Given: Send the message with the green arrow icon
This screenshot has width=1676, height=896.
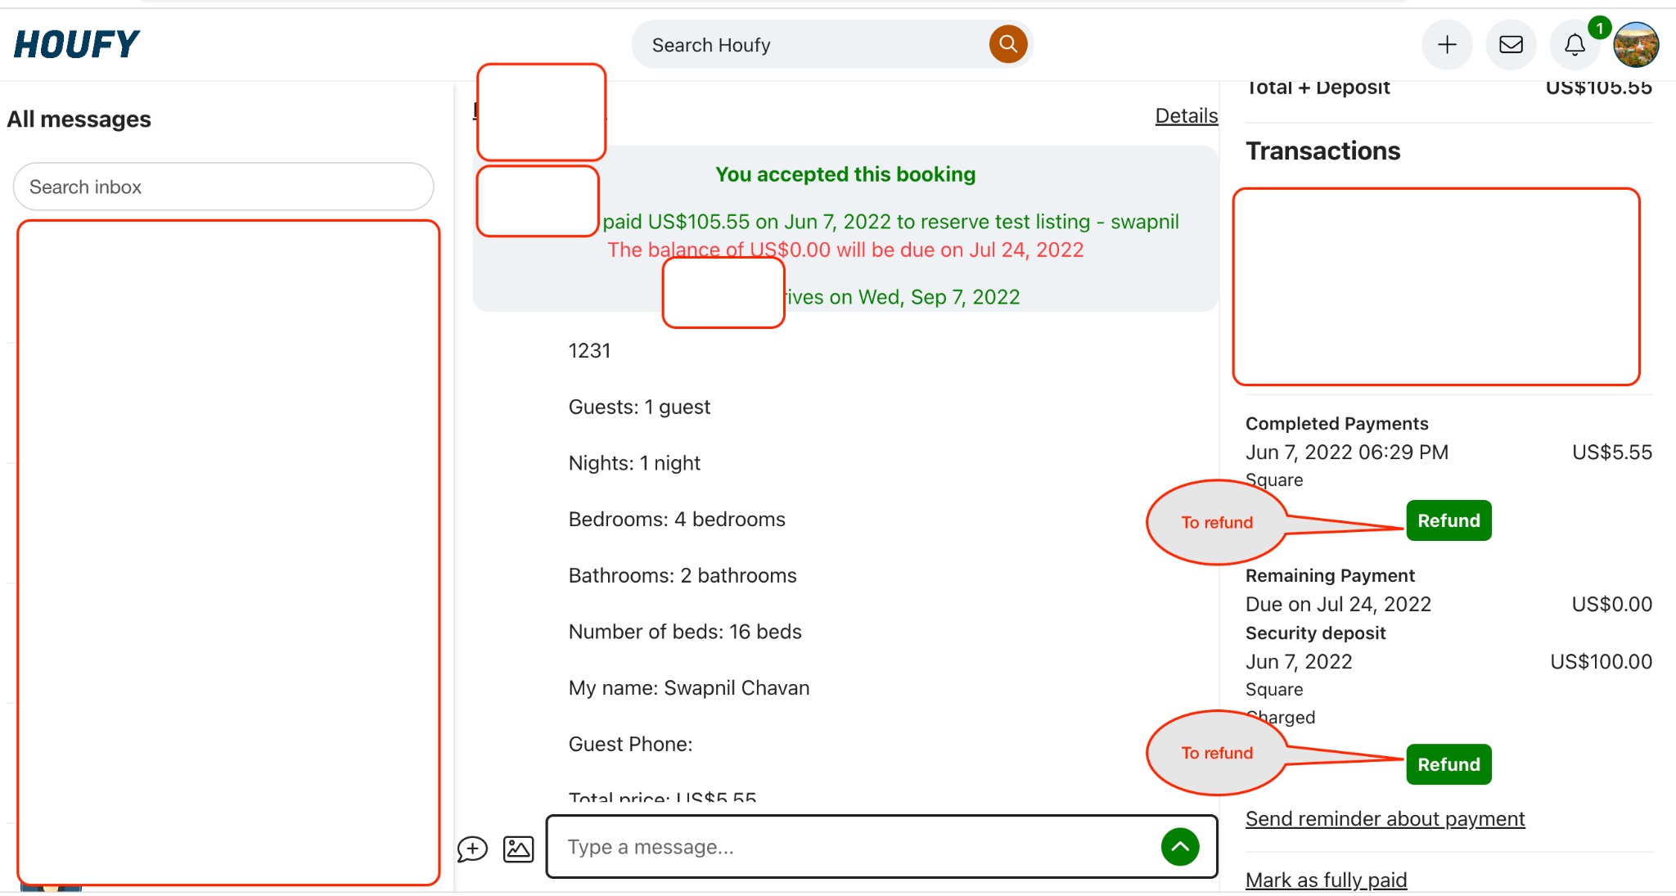Looking at the screenshot, I should coord(1179,846).
